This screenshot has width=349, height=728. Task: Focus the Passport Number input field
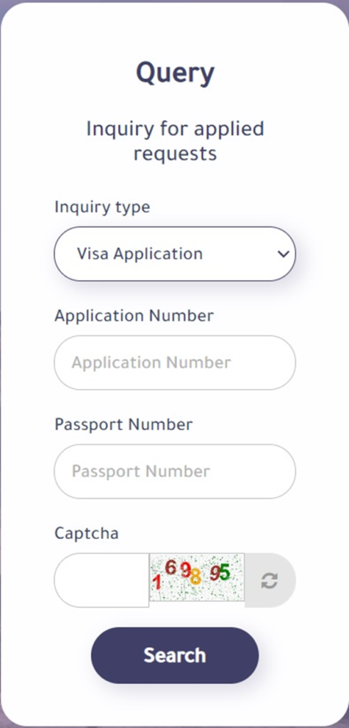coord(175,471)
